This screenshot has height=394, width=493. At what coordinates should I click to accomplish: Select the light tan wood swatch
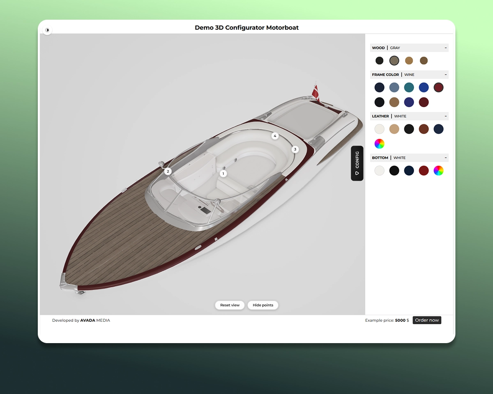click(409, 61)
